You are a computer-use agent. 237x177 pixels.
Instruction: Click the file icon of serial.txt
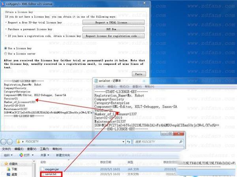pyautogui.click(x=43, y=174)
